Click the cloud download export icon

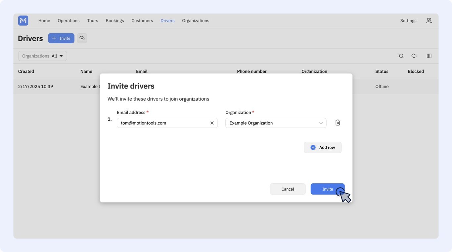click(414, 56)
